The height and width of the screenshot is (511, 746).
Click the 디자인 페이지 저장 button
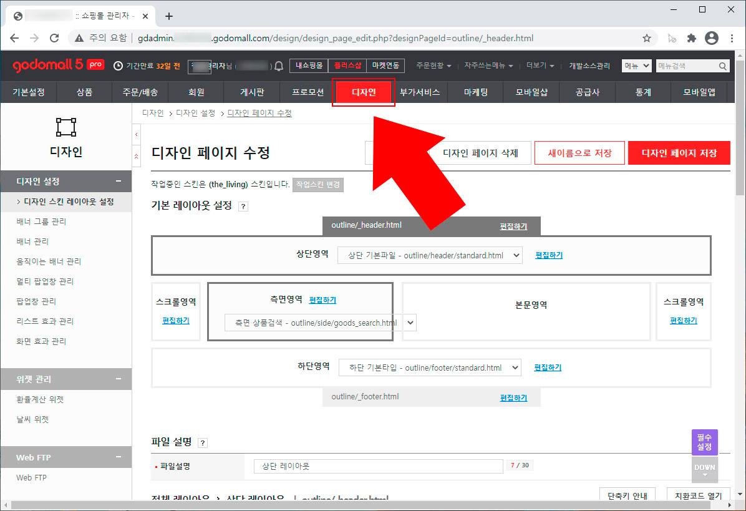click(679, 153)
